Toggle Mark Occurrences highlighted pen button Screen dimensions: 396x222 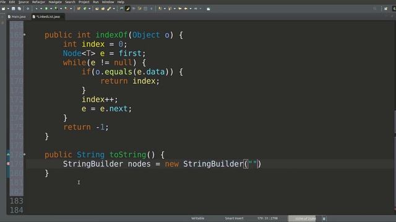[x=127, y=9]
